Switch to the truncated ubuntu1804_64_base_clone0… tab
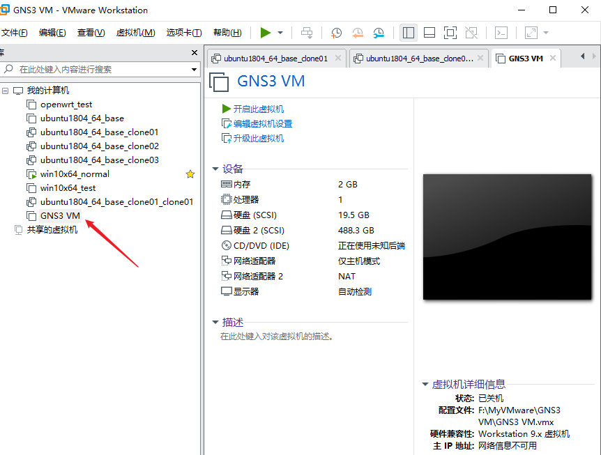601x455 pixels. pos(419,59)
